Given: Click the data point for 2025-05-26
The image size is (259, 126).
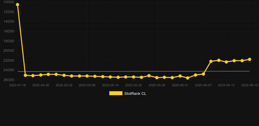Looking at the screenshot, I should [157, 77].
